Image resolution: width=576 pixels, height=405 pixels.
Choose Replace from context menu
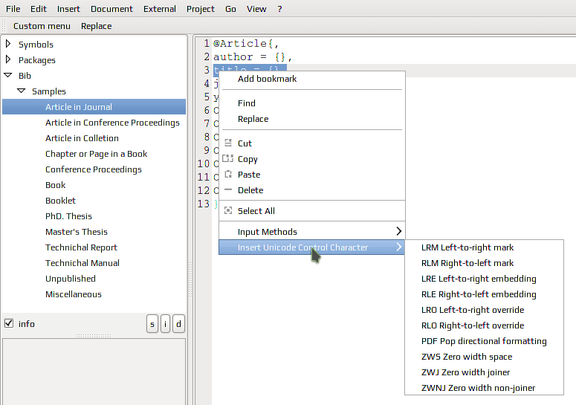(x=311, y=119)
